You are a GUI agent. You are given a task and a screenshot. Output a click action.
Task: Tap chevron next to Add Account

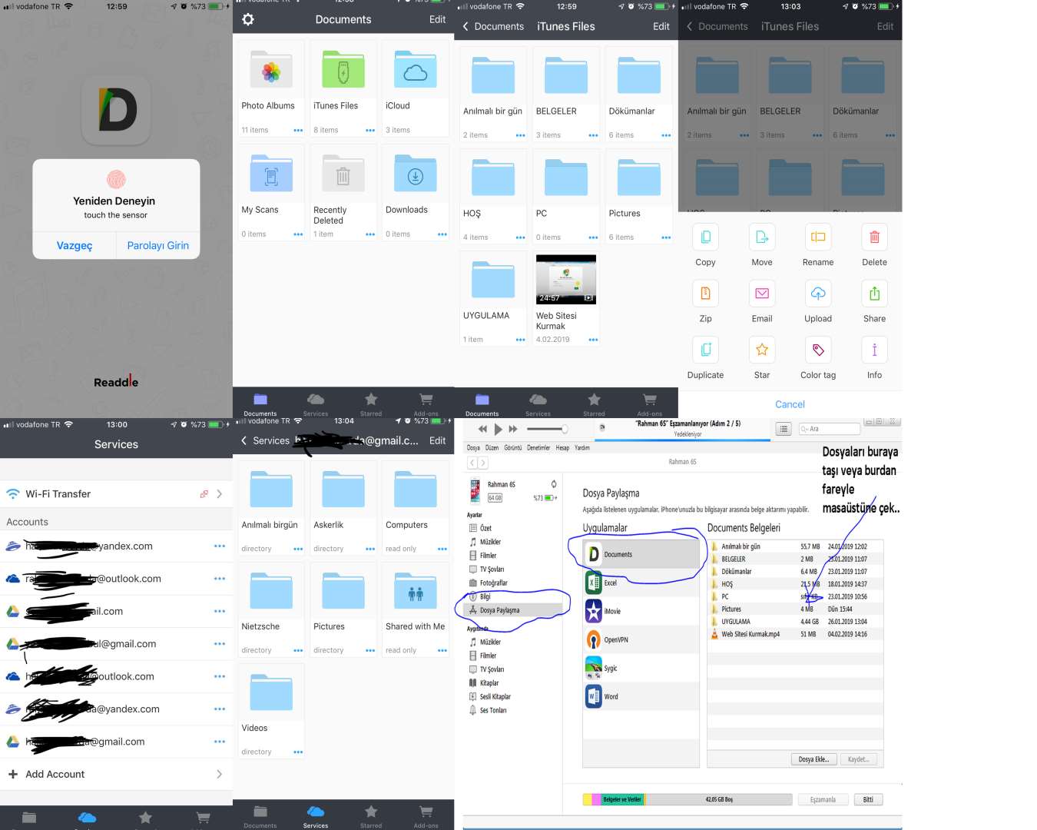[x=220, y=774]
